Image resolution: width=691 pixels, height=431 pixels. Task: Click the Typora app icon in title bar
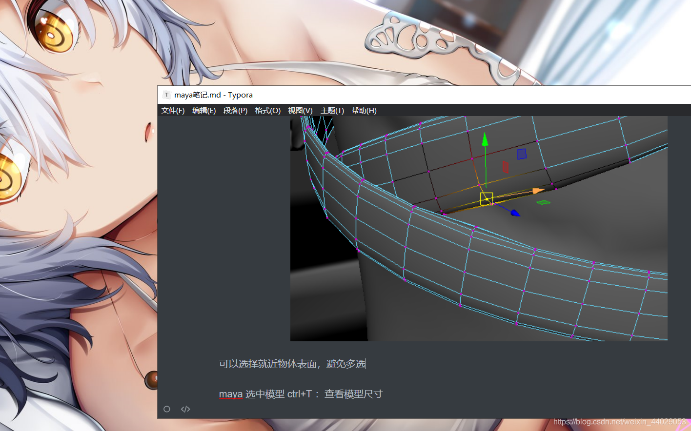(x=167, y=95)
